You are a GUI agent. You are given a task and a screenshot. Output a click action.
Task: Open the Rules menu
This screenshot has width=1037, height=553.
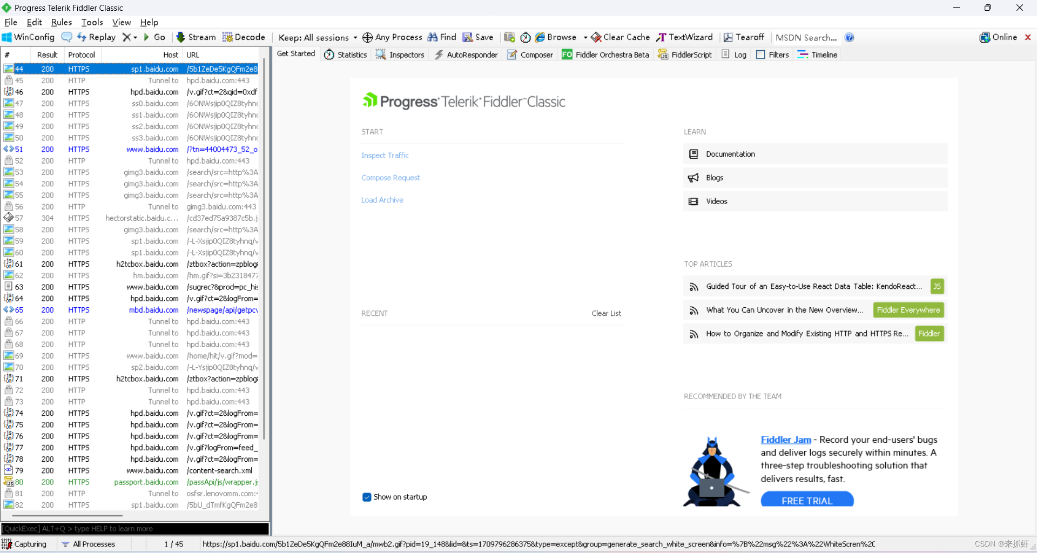point(62,22)
